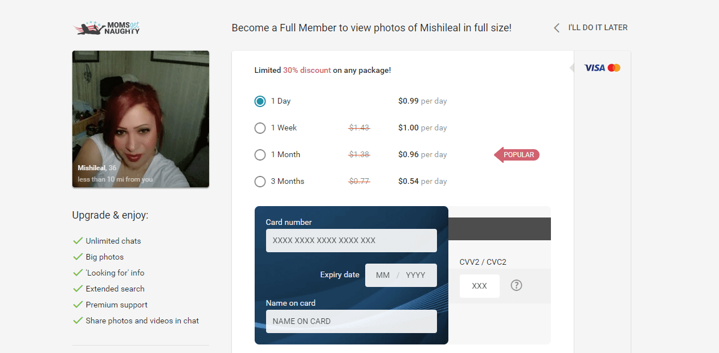Screen dimensions: 719x353
Task: Click the Mastercard logo
Action: click(614, 68)
